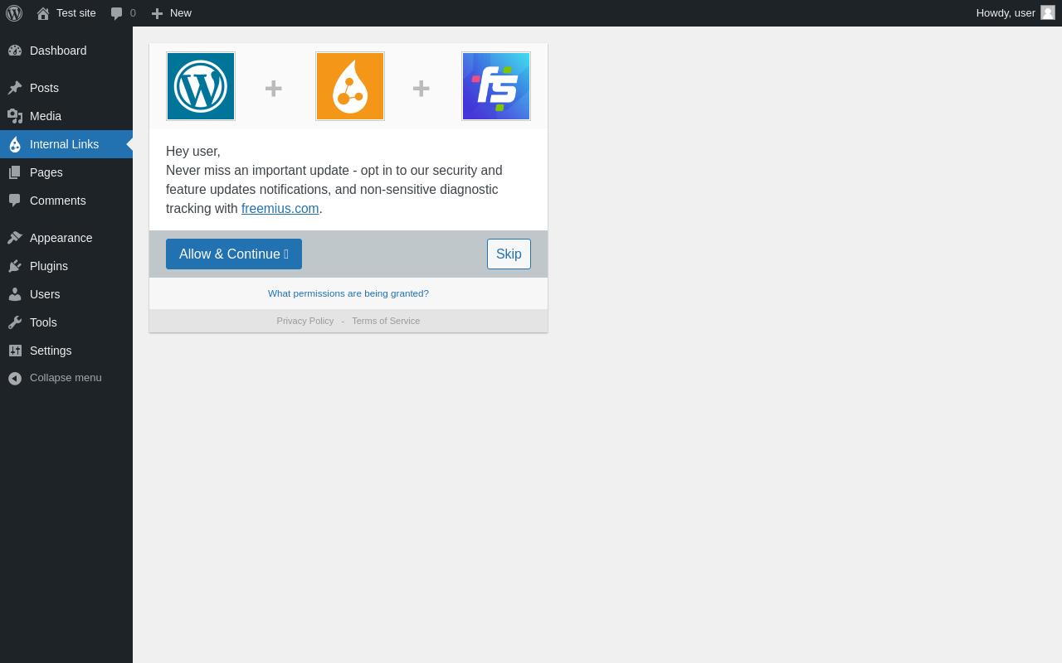1062x663 pixels.
Task: Follow the freemius.com link
Action: pos(280,209)
